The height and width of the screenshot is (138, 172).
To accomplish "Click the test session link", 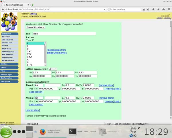I will tap(33, 14).
